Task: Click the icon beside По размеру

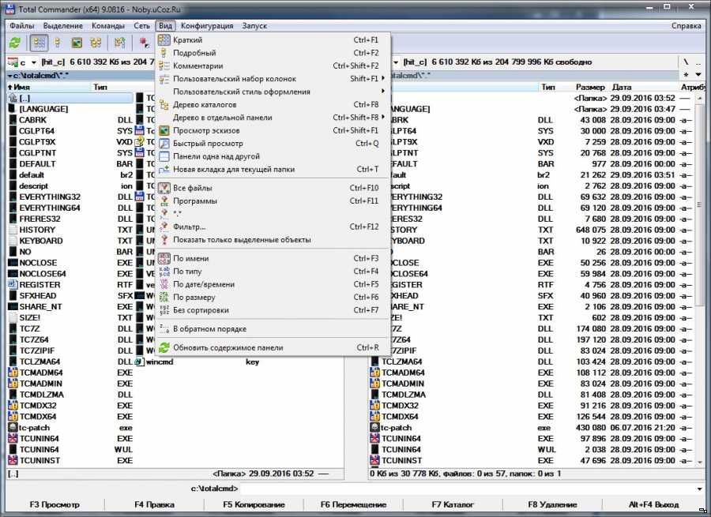Action: [x=164, y=298]
